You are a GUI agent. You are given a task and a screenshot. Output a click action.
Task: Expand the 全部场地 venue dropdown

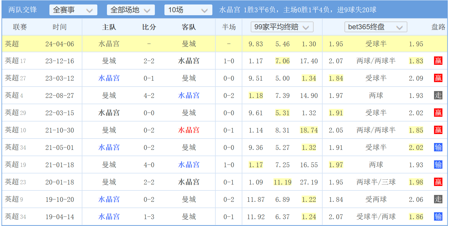point(131,10)
